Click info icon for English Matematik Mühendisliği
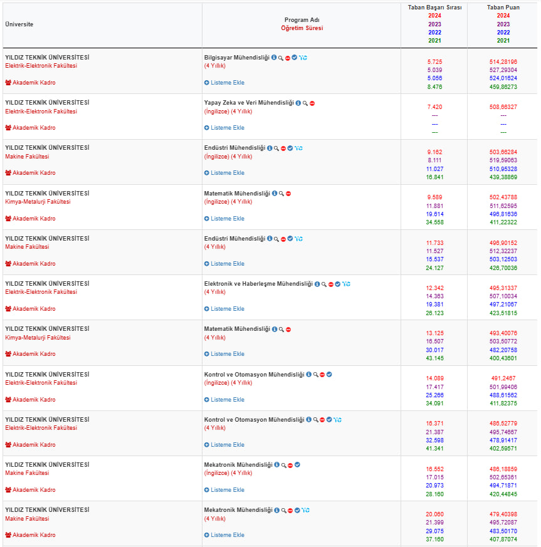541x547 pixels. 275,194
